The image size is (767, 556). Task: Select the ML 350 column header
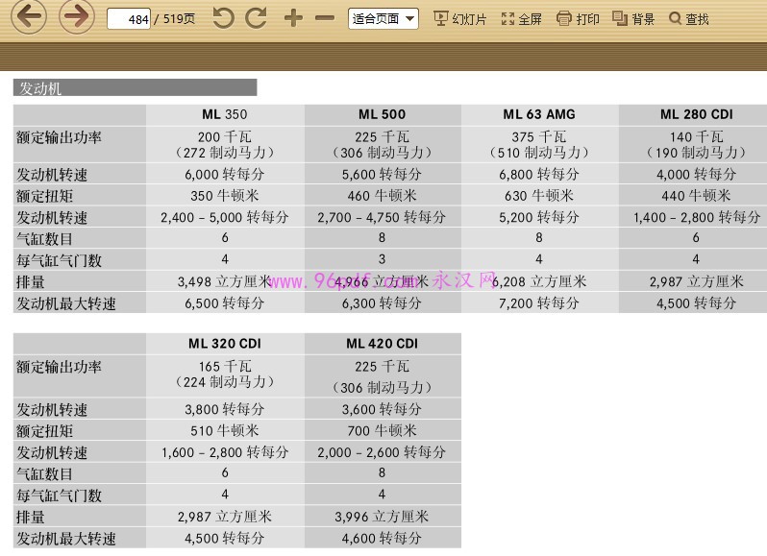coord(225,114)
